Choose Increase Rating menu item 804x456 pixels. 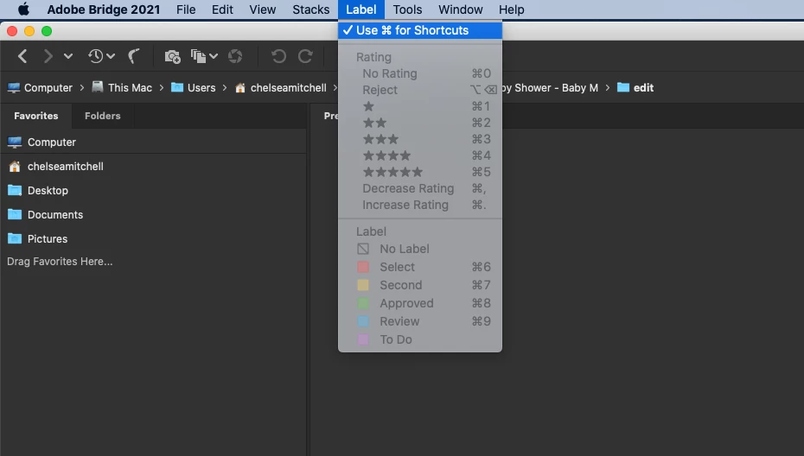420,205
